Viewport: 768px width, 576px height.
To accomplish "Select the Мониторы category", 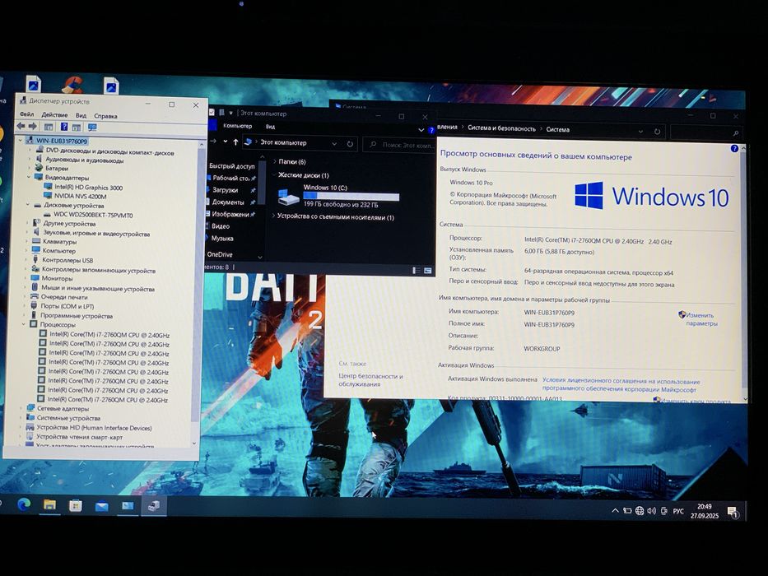I will pyautogui.click(x=57, y=278).
